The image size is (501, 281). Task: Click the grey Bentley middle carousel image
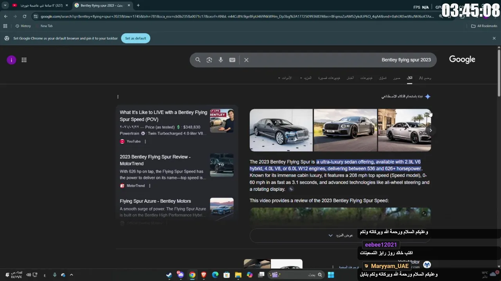click(x=345, y=130)
